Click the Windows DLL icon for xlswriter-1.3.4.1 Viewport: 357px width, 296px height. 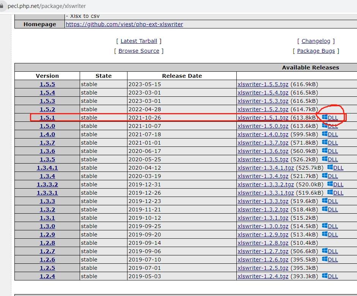(x=330, y=167)
